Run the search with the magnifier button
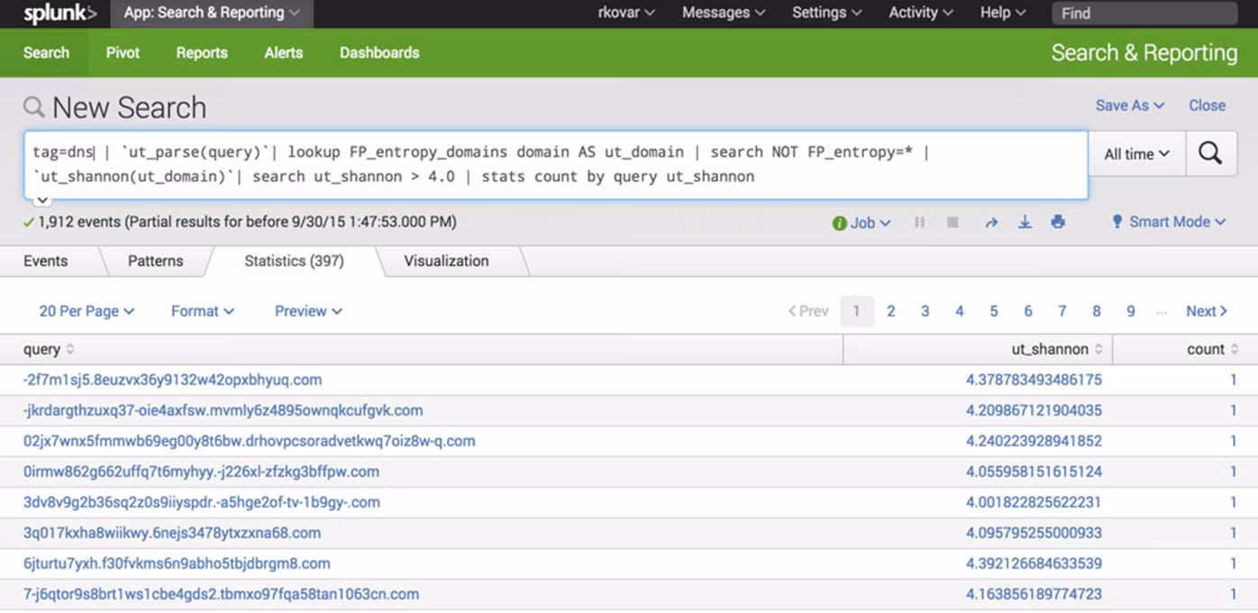1258x613 pixels. point(1210,153)
